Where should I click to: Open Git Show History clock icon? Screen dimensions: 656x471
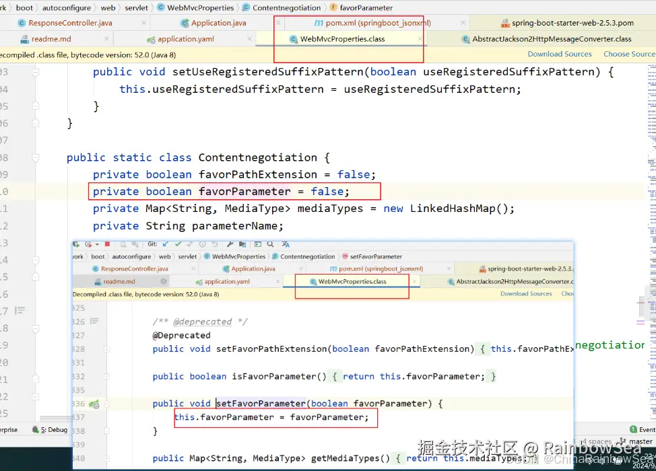[203, 244]
